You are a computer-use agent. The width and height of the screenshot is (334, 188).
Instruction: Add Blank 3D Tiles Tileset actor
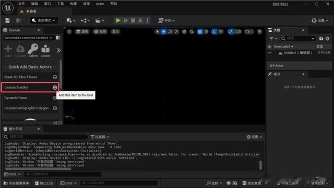[55, 77]
